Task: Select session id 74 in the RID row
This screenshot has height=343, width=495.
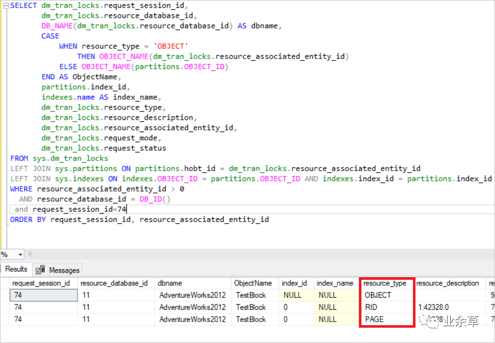Action: [x=43, y=307]
